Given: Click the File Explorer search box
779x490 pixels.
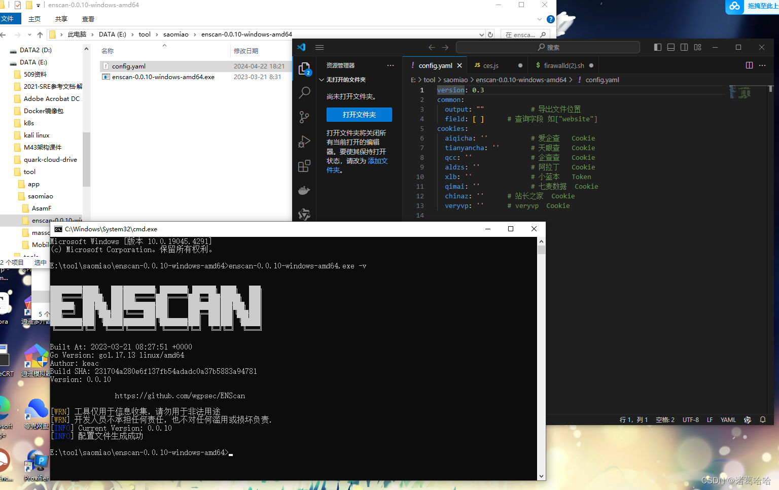Looking at the screenshot, I should tap(525, 34).
